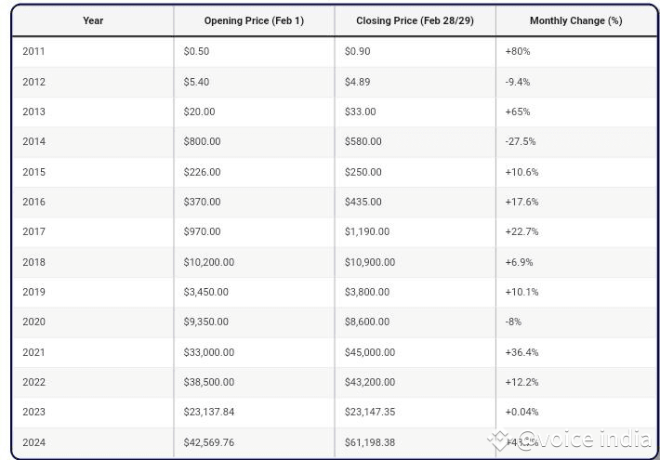Screen dimensions: 660x460
Task: Select the $0.50 opening price cell
Action: coord(196,51)
